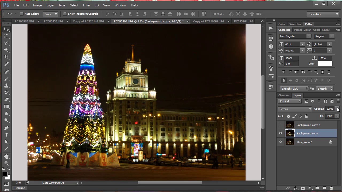
Task: Toggle Faux Bold in Character panel
Action: coord(284,72)
